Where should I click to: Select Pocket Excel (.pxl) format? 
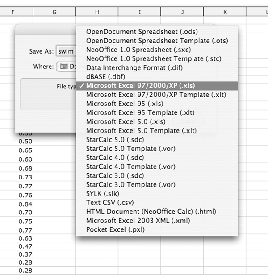tap(115, 229)
